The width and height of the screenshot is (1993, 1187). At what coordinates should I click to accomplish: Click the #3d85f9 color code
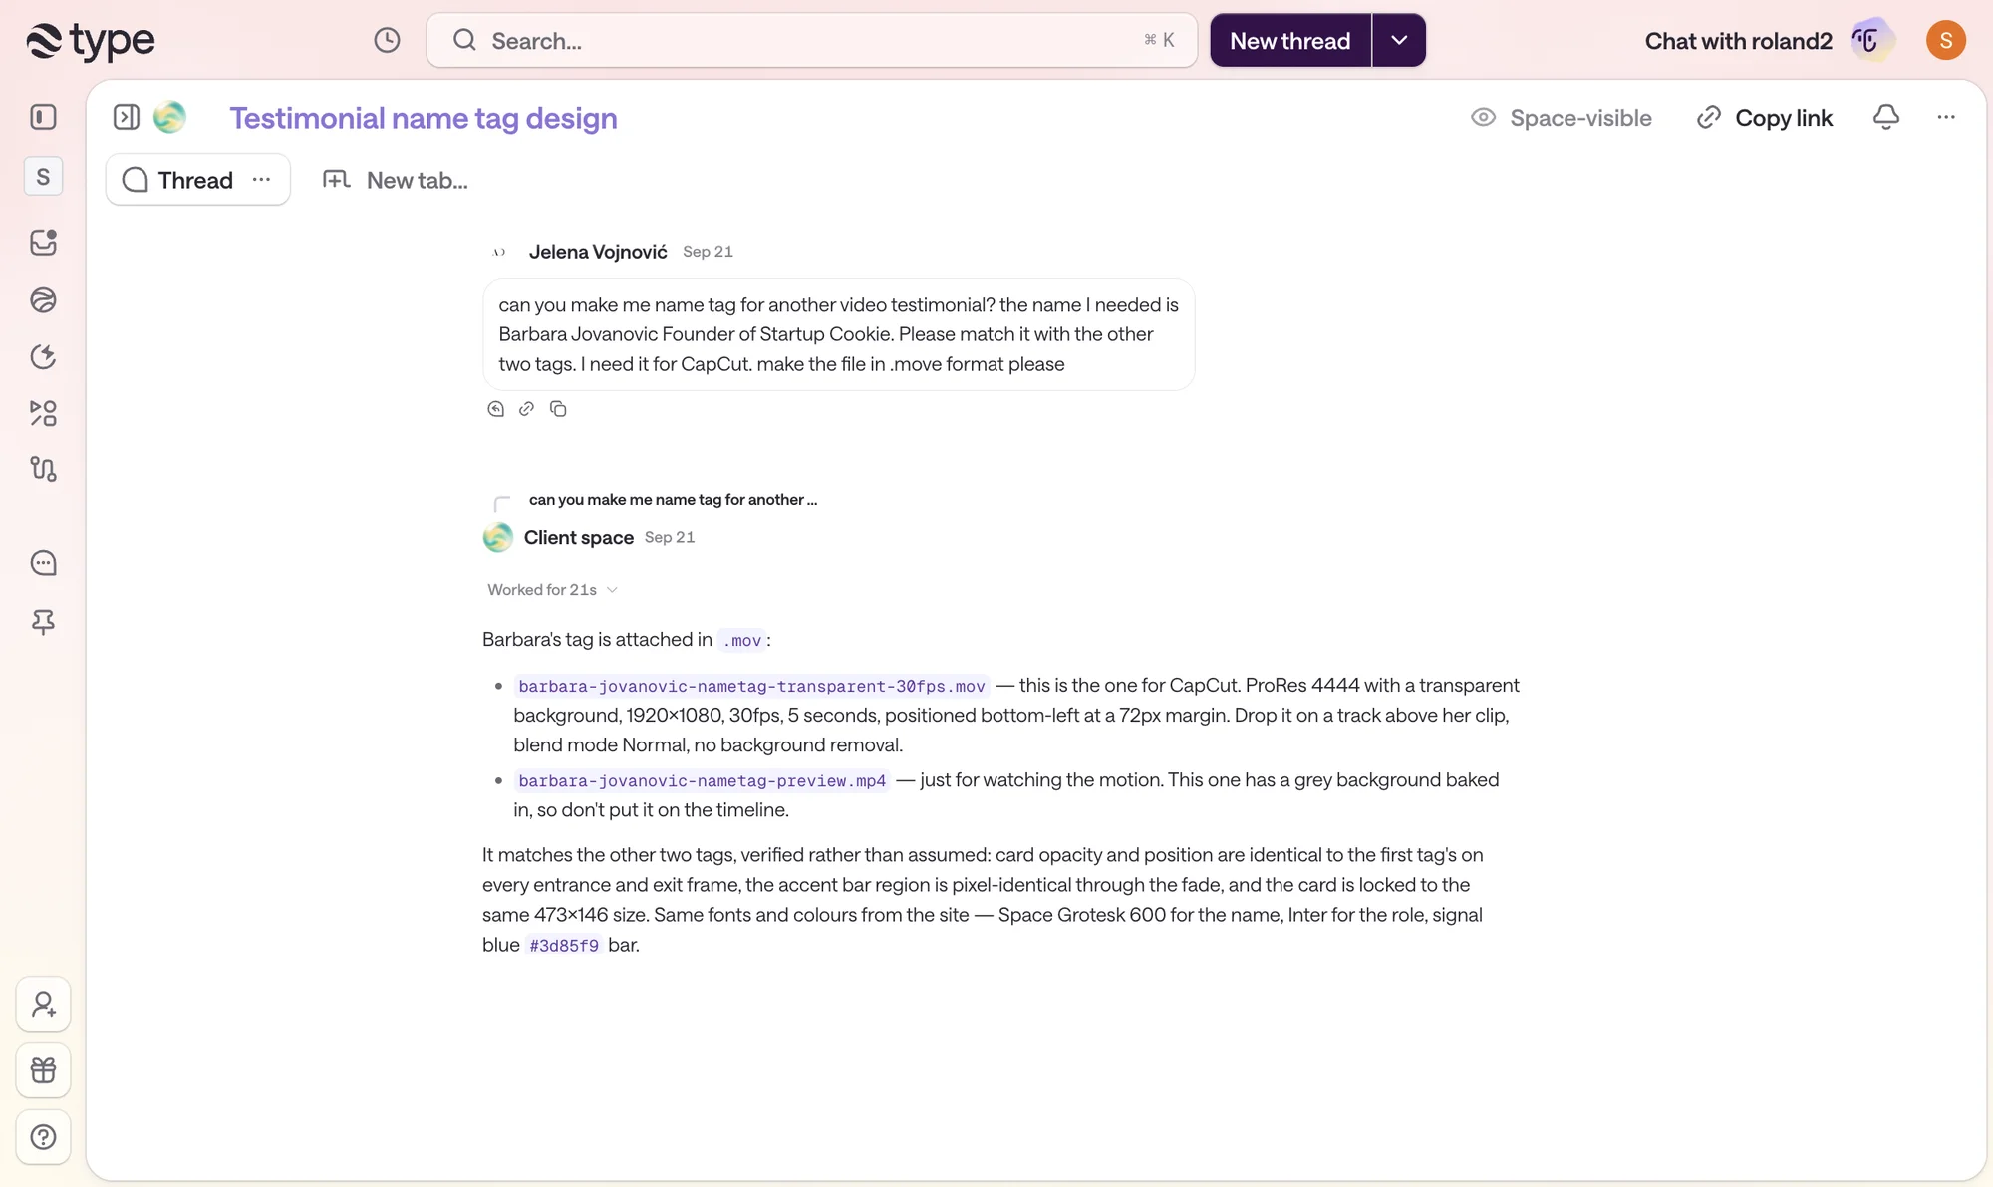click(564, 945)
